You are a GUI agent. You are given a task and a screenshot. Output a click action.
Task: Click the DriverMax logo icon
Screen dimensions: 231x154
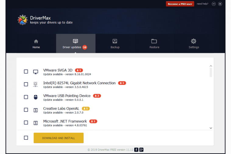click(23, 20)
